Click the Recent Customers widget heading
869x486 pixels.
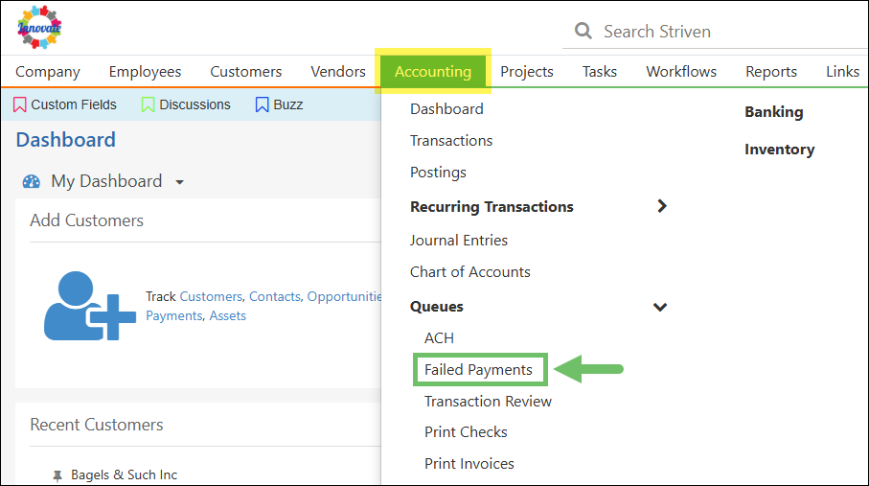(x=97, y=425)
